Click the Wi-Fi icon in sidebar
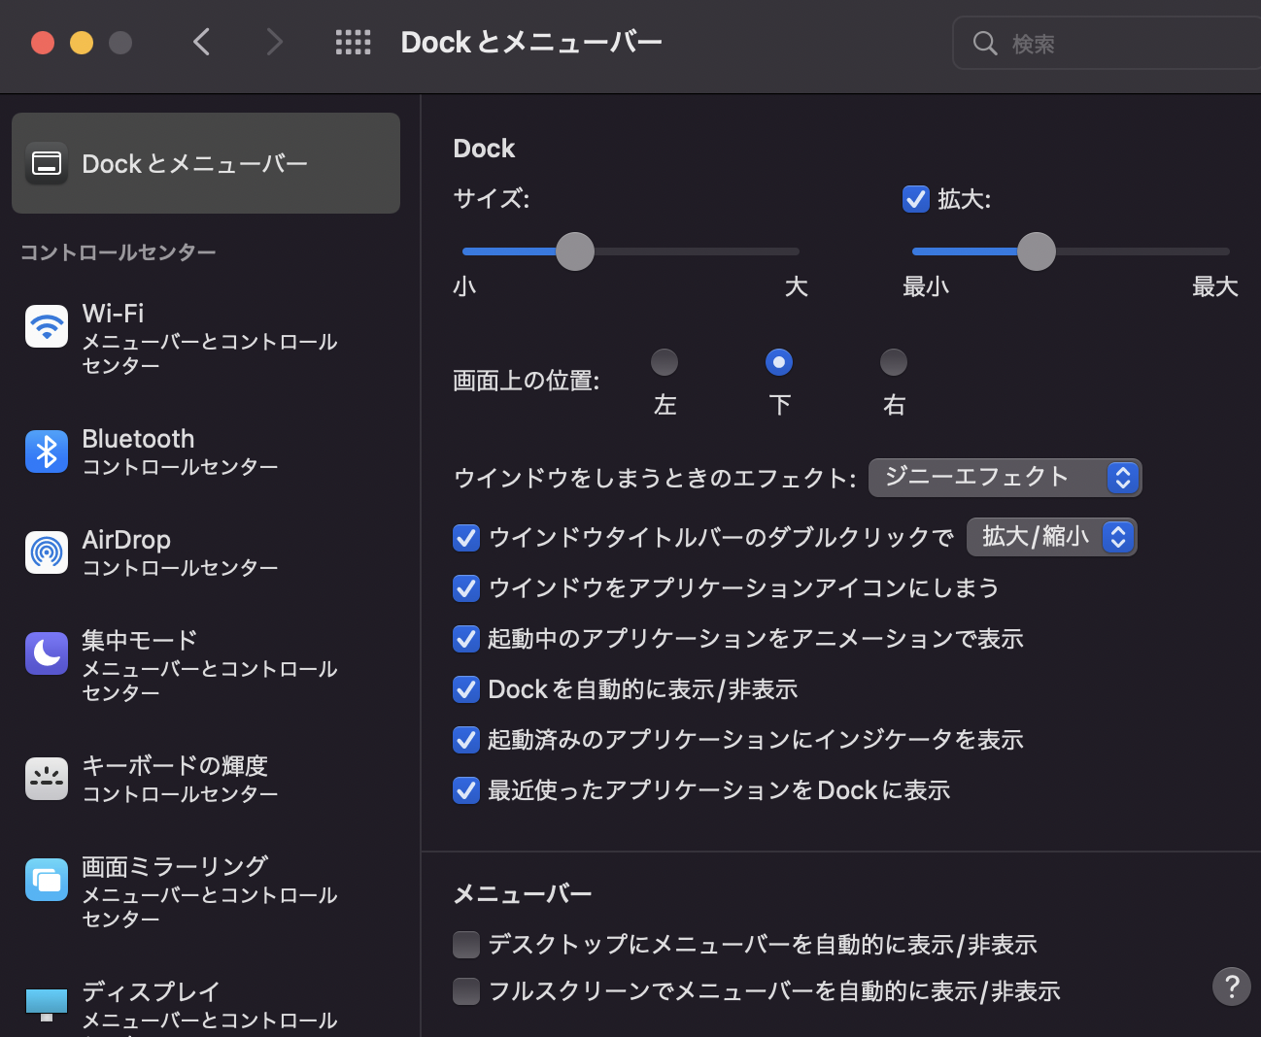This screenshot has height=1037, width=1261. point(47,326)
